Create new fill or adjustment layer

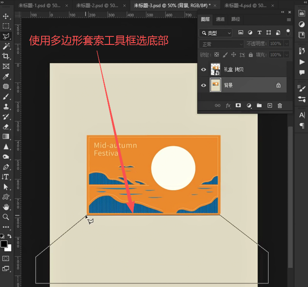coord(249,106)
